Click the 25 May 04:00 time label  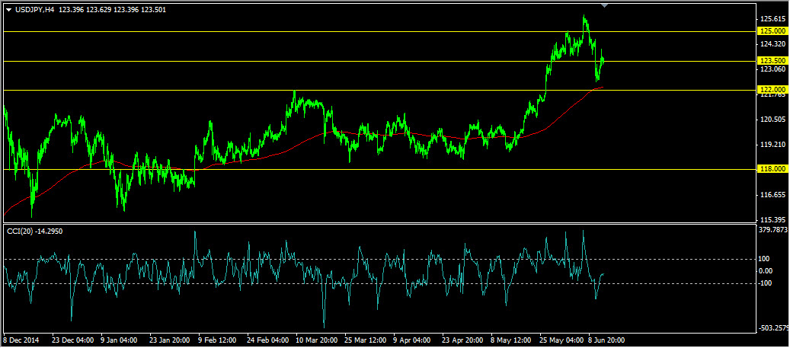tap(560, 340)
